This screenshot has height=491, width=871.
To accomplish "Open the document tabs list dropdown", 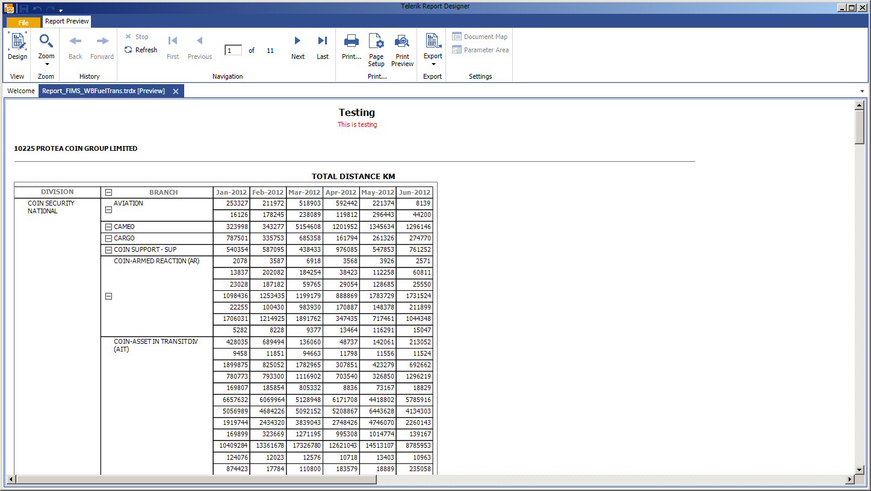I will [x=863, y=91].
